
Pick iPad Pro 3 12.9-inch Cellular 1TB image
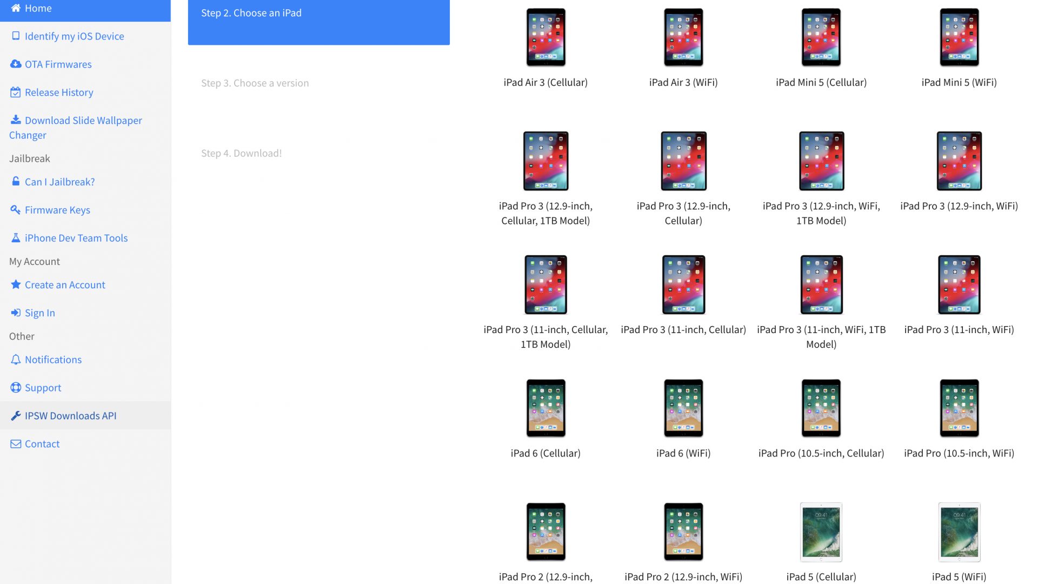(545, 161)
